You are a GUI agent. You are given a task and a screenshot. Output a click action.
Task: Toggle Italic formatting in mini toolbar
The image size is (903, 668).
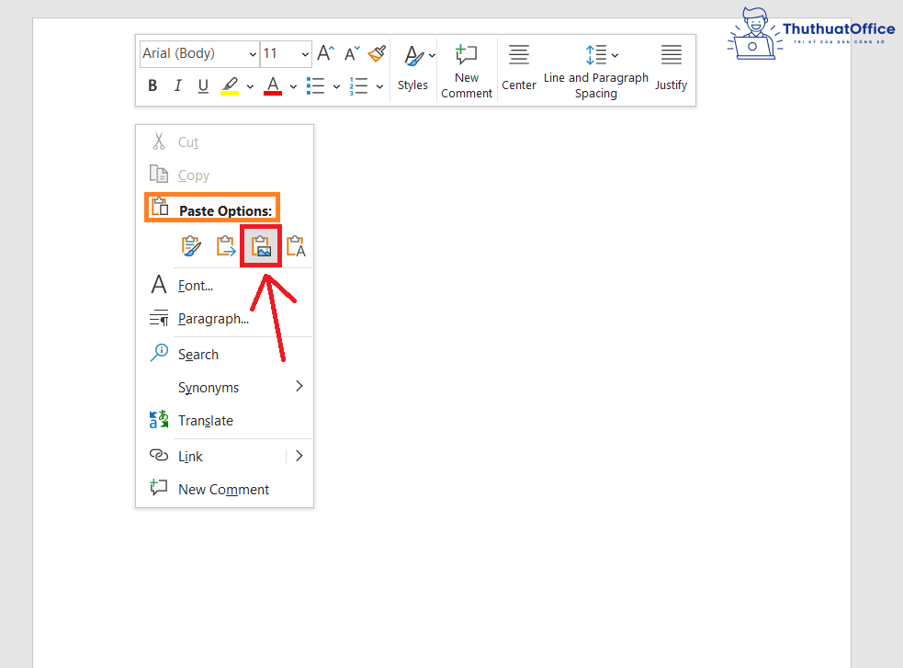(178, 85)
